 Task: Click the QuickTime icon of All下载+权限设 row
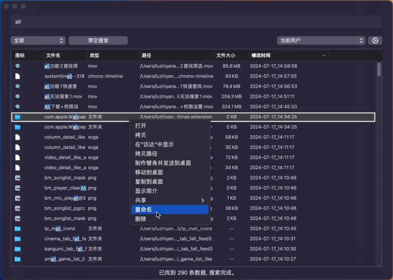tap(18, 107)
